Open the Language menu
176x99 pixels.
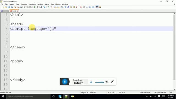click(32, 4)
